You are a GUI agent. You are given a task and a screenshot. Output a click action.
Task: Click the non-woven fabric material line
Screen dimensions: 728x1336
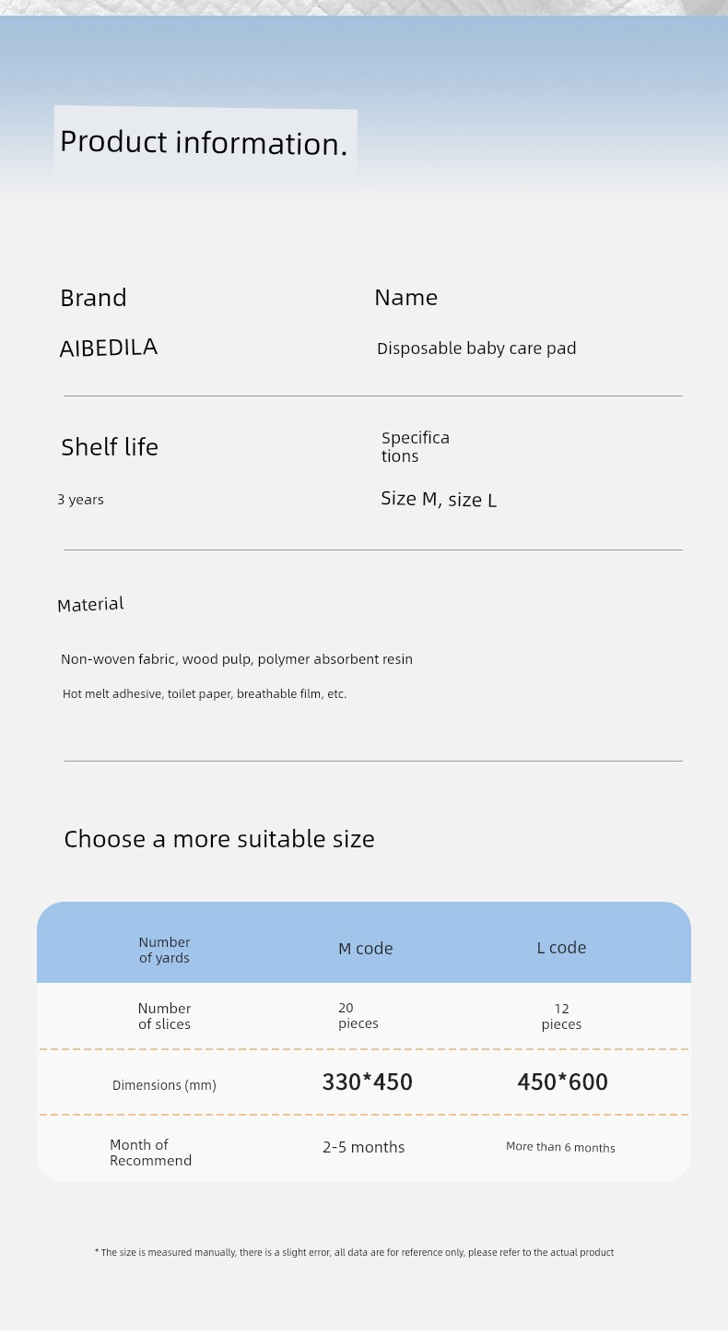click(237, 659)
